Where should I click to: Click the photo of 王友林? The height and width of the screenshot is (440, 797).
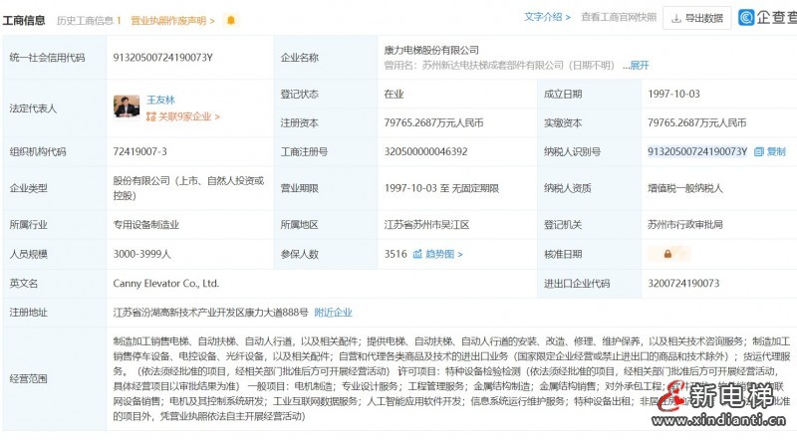click(127, 107)
